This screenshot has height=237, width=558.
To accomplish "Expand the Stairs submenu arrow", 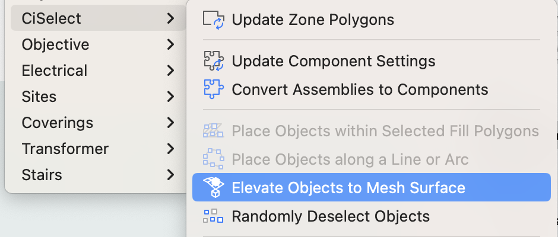I will 171,175.
